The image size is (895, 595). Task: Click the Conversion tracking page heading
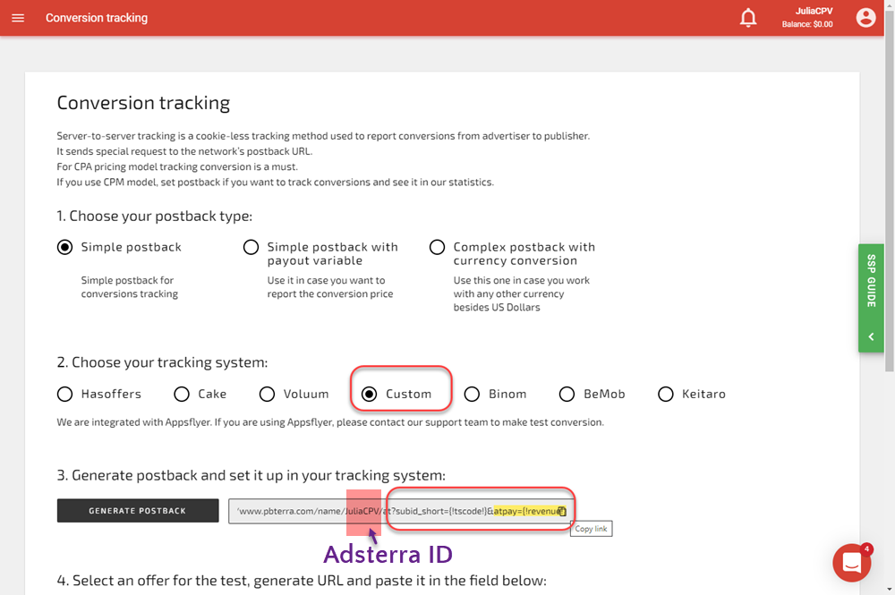click(x=143, y=103)
